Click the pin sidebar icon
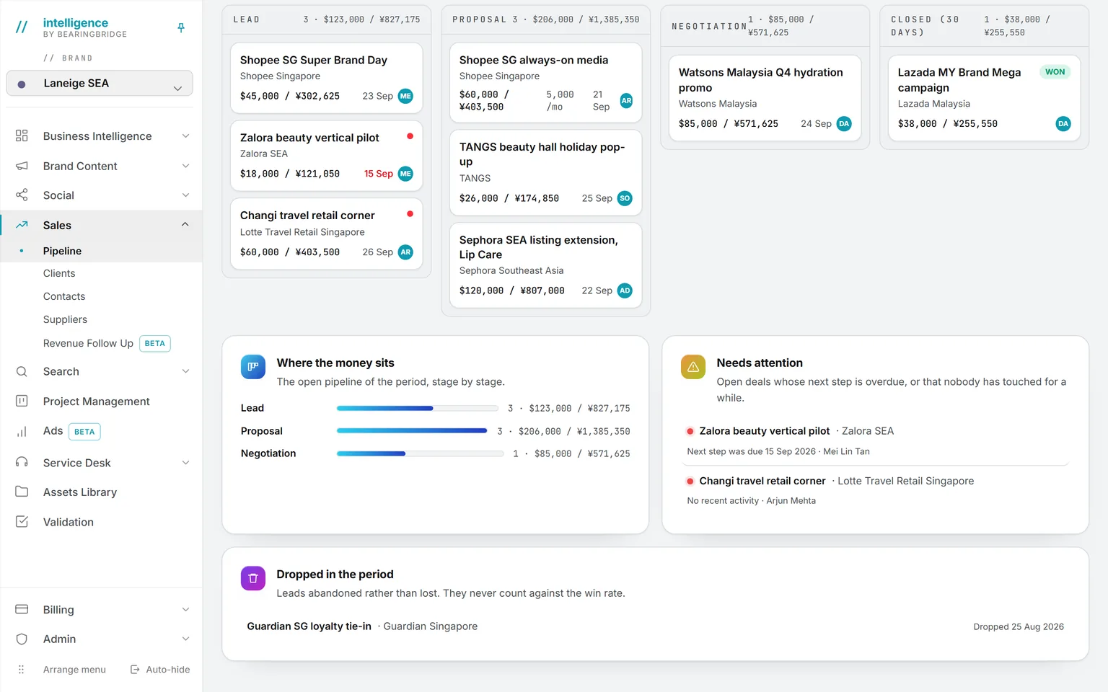This screenshot has width=1108, height=692. click(181, 27)
